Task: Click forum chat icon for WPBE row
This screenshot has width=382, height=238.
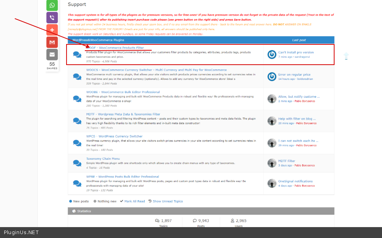Action: pyautogui.click(x=77, y=183)
